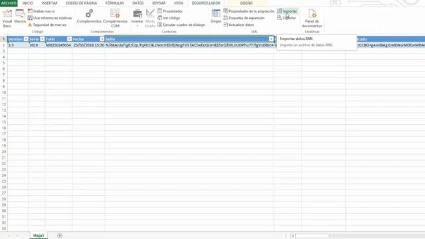Switch to the INICIO tab
425x239 pixels.
point(28,3)
